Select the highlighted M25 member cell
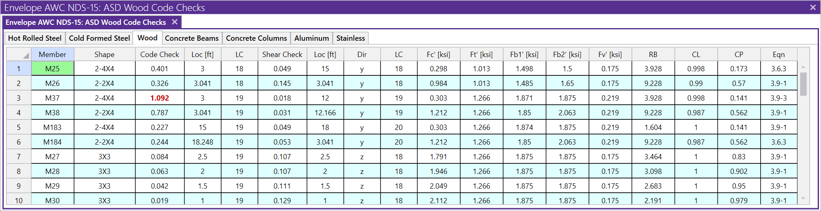This screenshot has height=211, width=821. click(52, 69)
